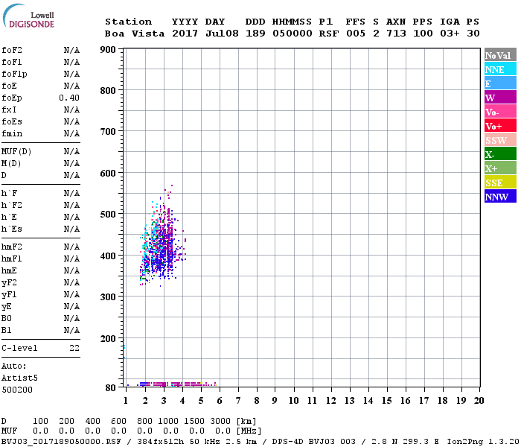The height and width of the screenshot is (447, 521).
Task: Pick the SSE yellow legend swatch
Action: click(499, 183)
